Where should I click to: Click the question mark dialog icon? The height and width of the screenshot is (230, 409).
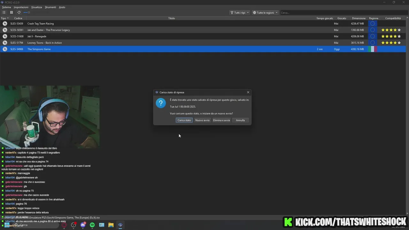[x=161, y=103]
